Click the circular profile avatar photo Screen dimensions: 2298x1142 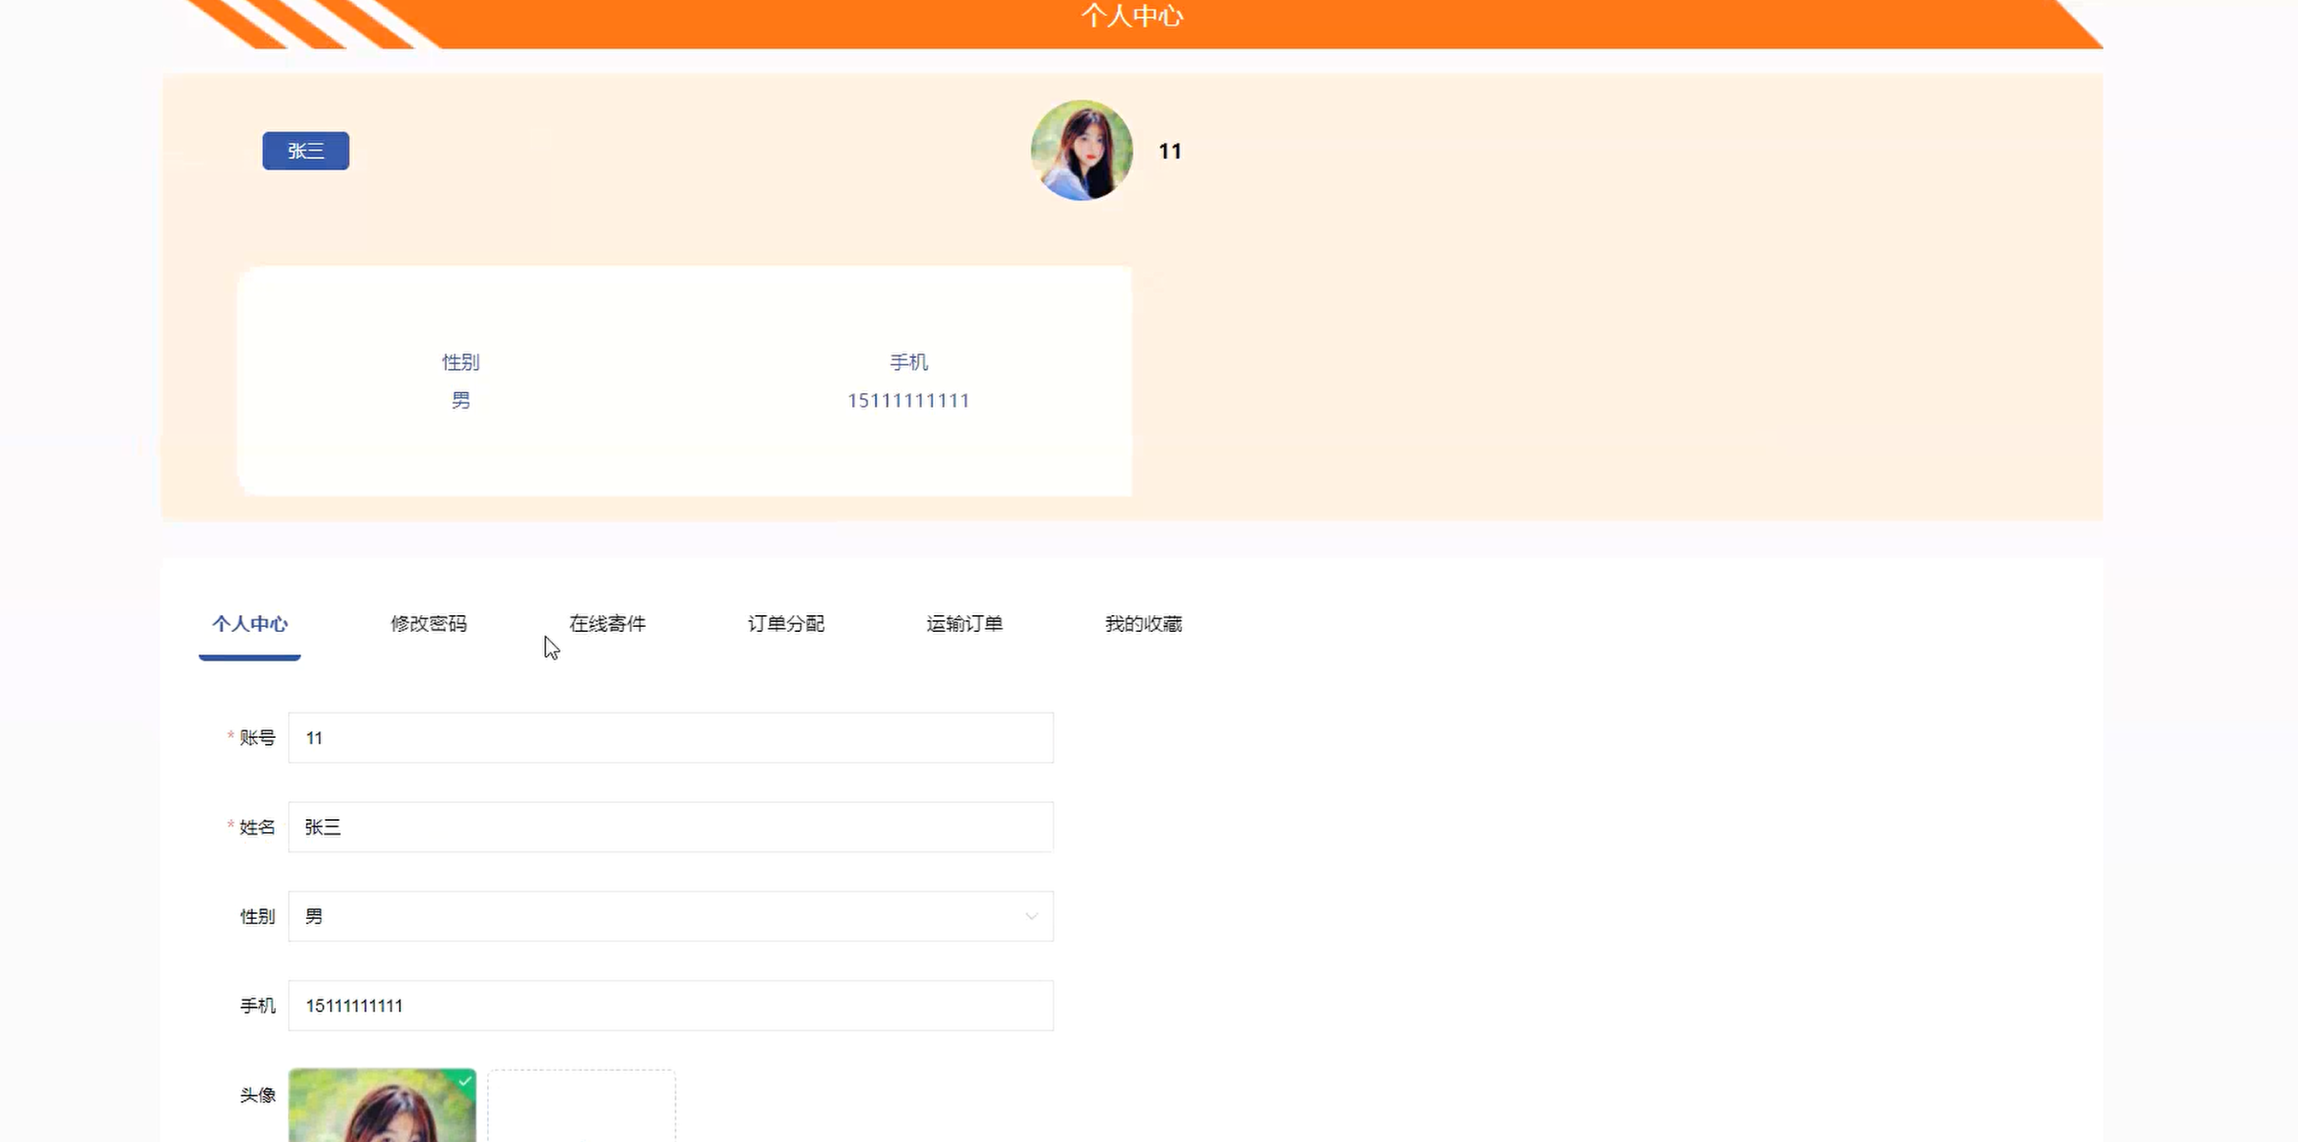[1081, 149]
